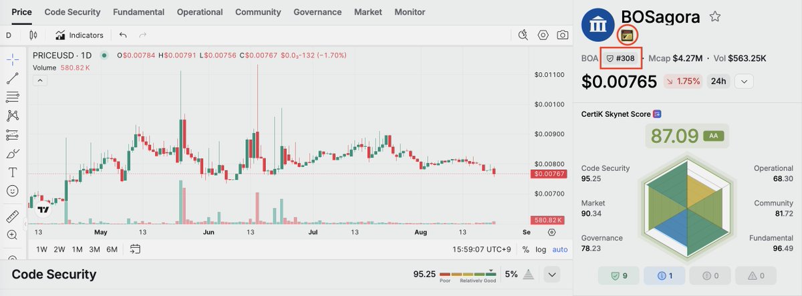The height and width of the screenshot is (296, 802).
Task: Open the D interval selector
Action: (x=9, y=35)
